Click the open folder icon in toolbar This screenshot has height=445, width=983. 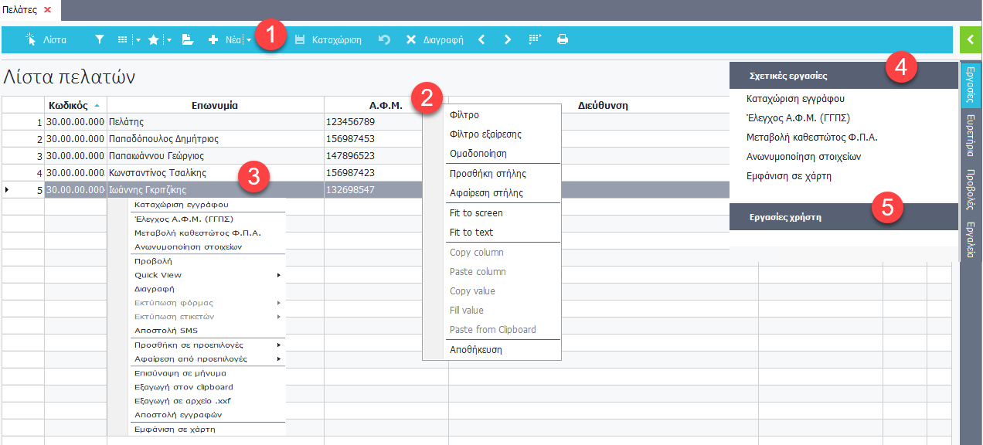pos(187,39)
